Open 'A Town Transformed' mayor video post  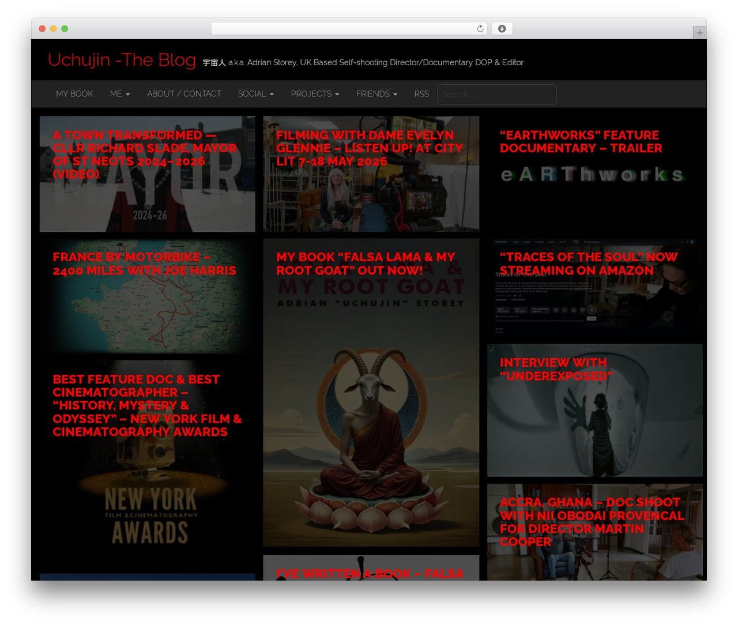pyautogui.click(x=145, y=155)
